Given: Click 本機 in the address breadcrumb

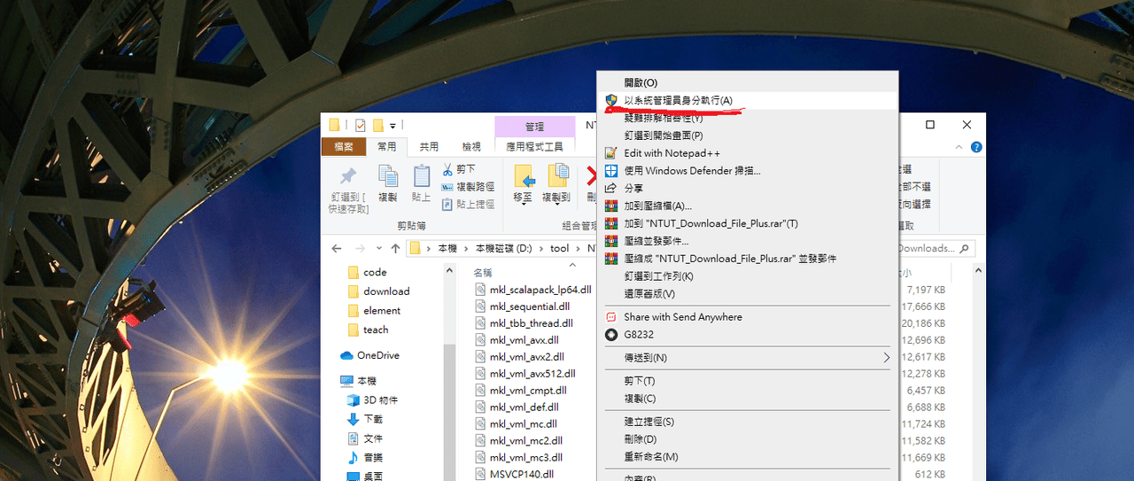Looking at the screenshot, I should click(x=447, y=249).
